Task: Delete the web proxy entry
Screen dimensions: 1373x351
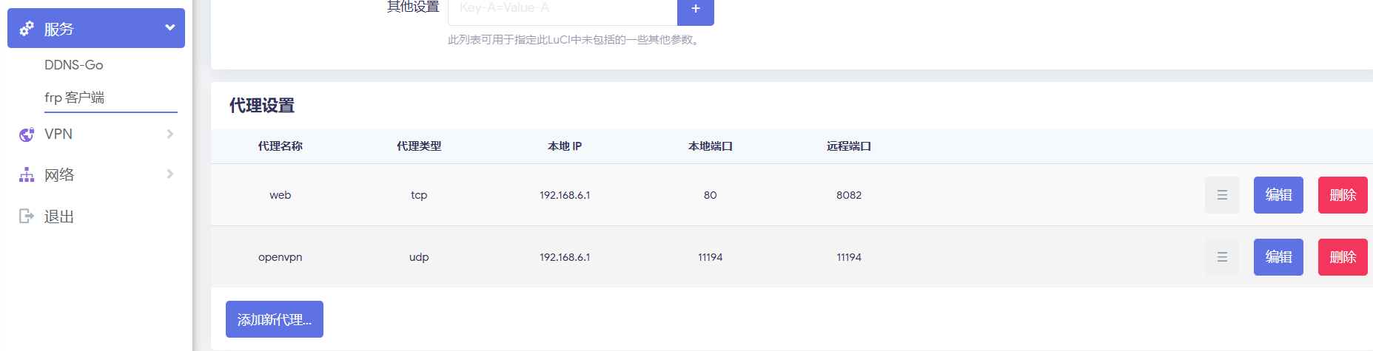Action: point(1342,195)
